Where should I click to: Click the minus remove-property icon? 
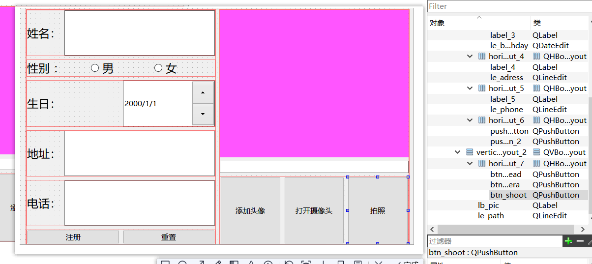(580, 241)
